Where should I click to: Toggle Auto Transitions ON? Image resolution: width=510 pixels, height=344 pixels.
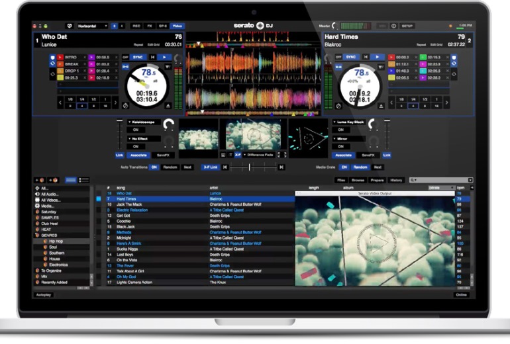pyautogui.click(x=154, y=167)
